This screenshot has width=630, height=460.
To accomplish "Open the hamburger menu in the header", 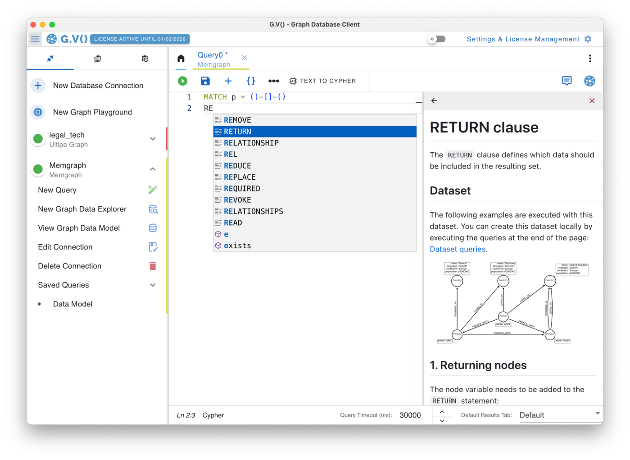I will [35, 39].
